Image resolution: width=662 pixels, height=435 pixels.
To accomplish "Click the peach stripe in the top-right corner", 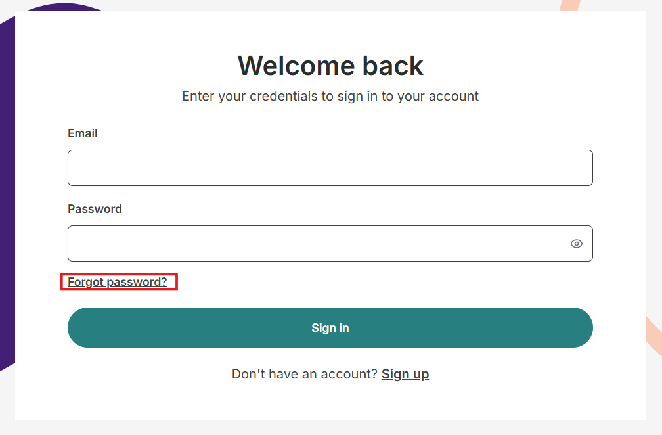I will click(566, 5).
